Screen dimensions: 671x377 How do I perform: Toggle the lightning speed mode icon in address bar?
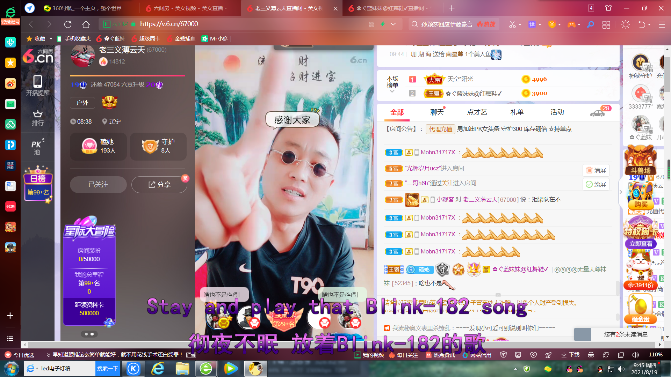(383, 24)
